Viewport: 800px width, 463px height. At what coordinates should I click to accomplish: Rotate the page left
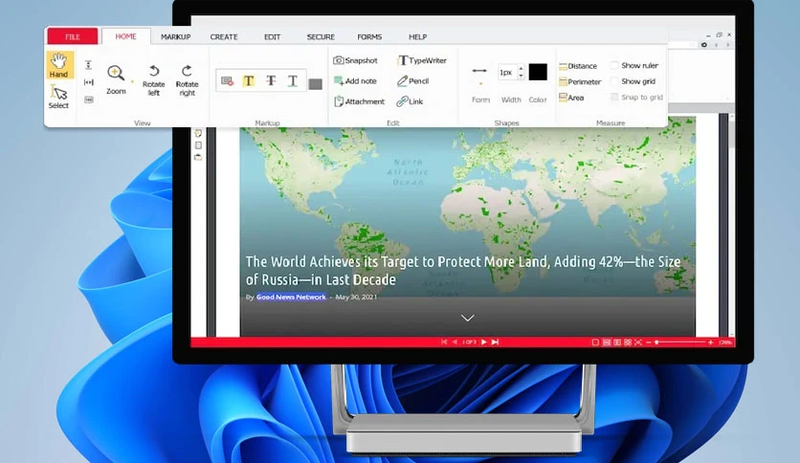(x=153, y=80)
